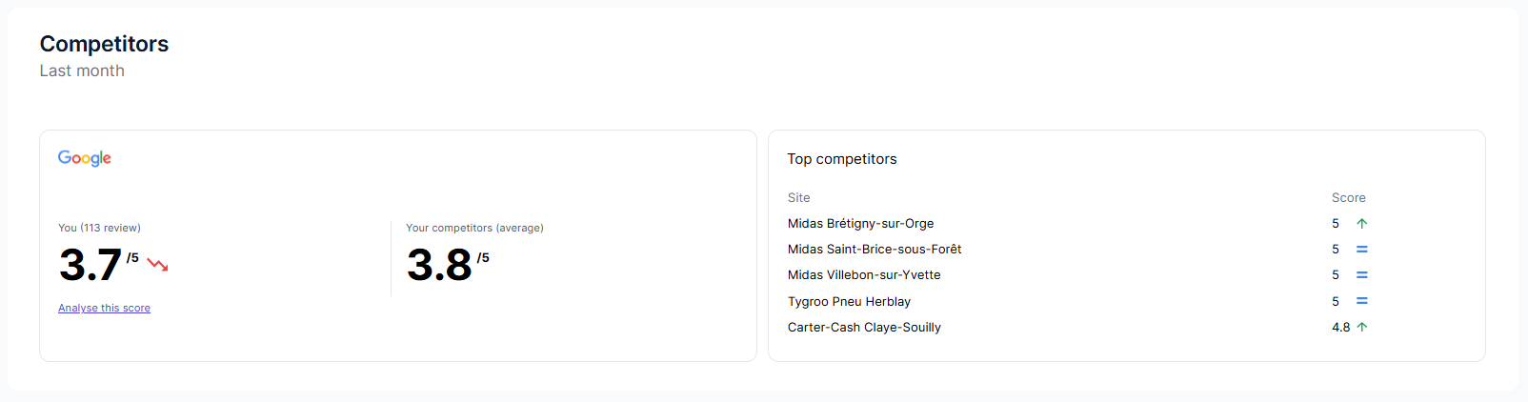Click green up arrow beside Carter-Cash Claye-Souilly
1528x402 pixels.
[x=1361, y=327]
